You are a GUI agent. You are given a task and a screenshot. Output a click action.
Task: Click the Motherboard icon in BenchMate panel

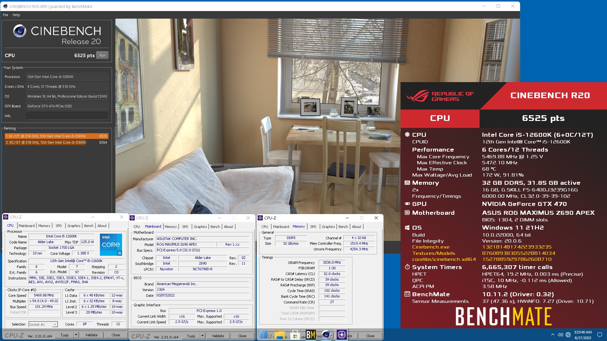point(407,212)
